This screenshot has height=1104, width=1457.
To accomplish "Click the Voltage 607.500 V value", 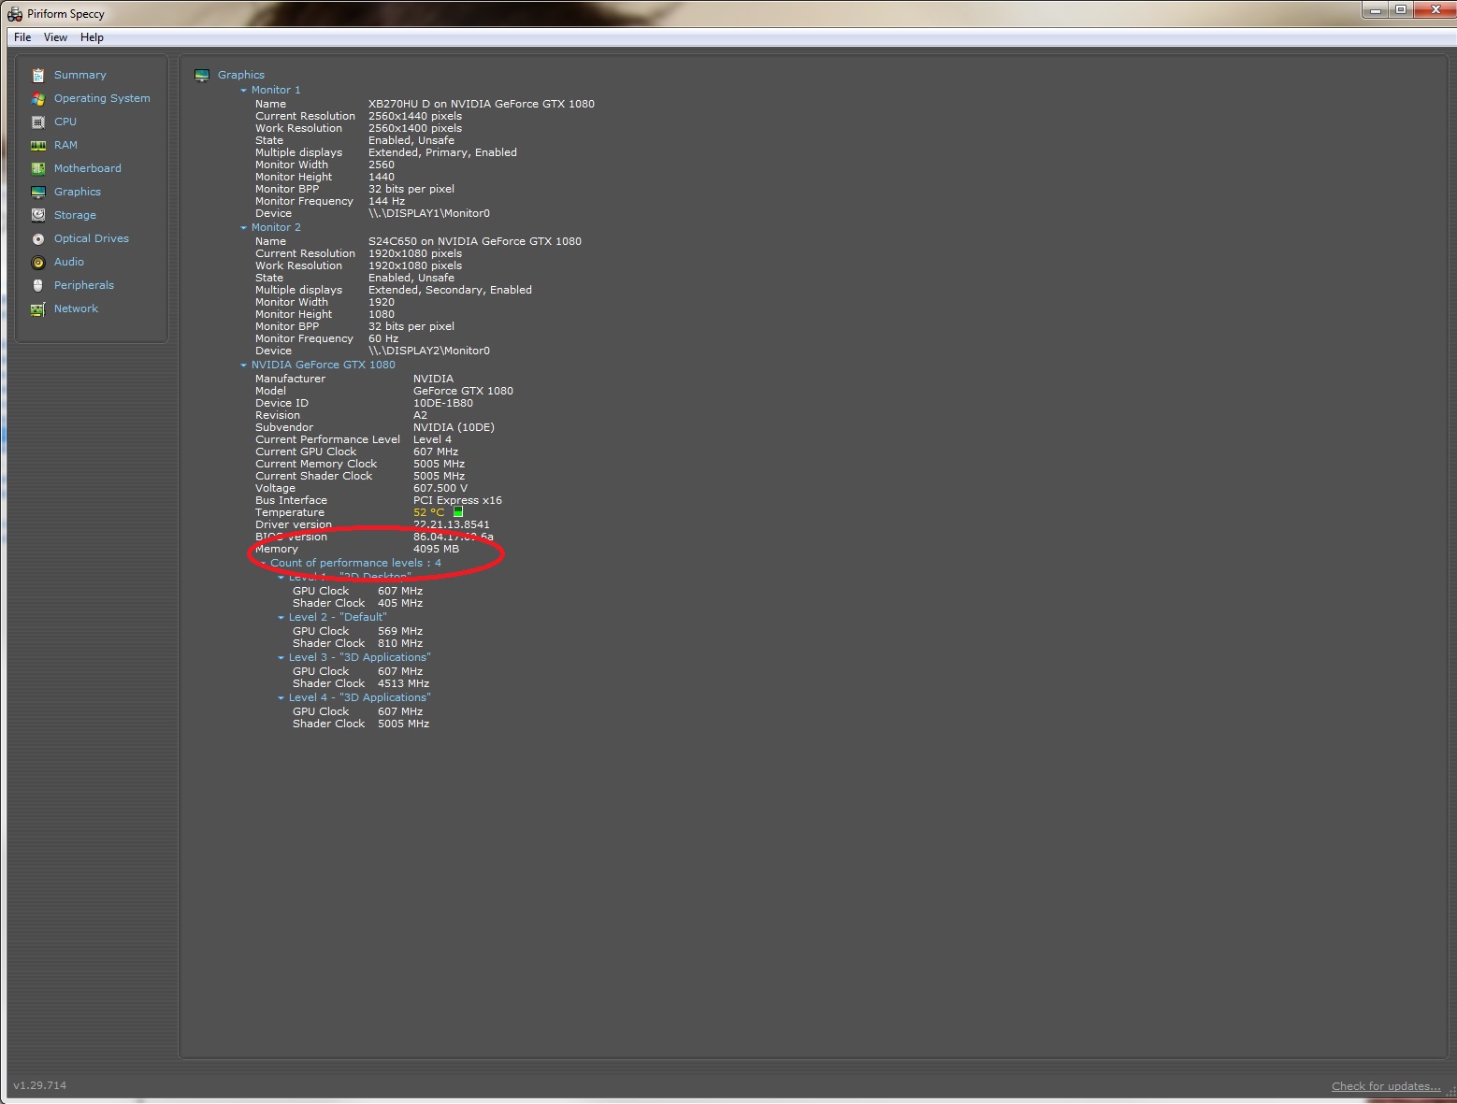I will coord(440,488).
